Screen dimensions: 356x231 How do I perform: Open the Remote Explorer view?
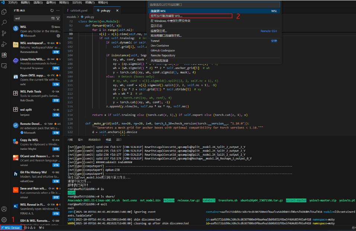point(5,65)
